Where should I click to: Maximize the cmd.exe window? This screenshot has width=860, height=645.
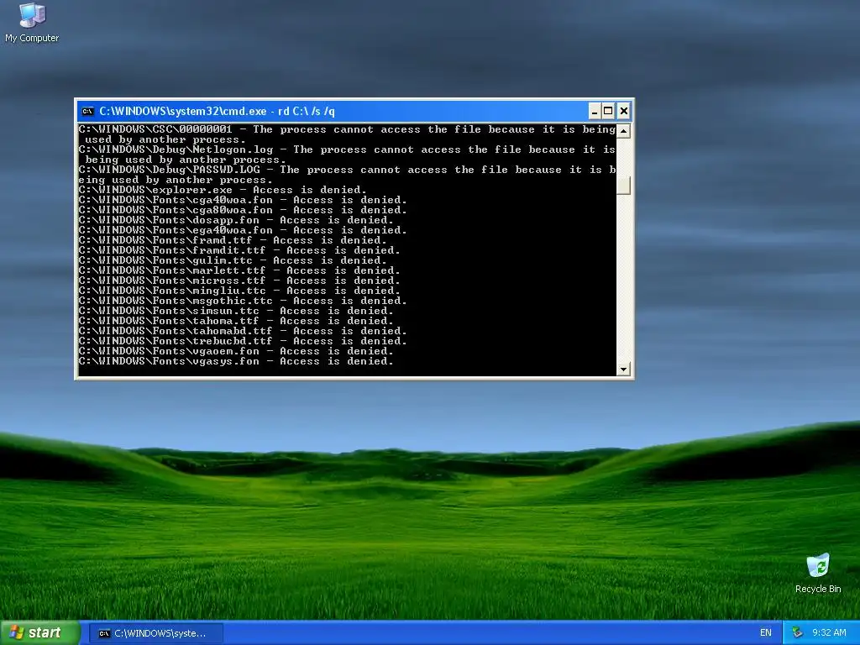click(x=608, y=112)
